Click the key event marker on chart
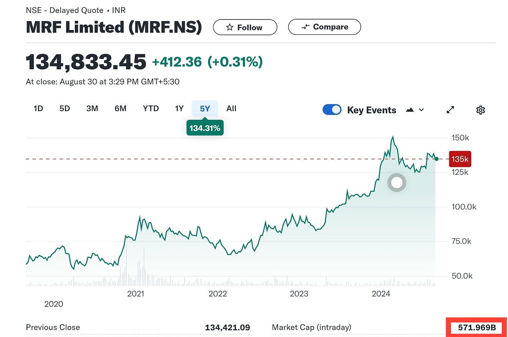 pyautogui.click(x=397, y=182)
